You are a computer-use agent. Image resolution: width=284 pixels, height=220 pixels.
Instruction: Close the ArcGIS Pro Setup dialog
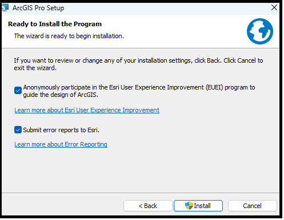pyautogui.click(x=274, y=7)
